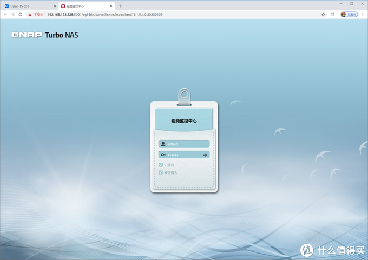Click the address bar URL
The width and height of the screenshot is (368, 260).
(105, 15)
